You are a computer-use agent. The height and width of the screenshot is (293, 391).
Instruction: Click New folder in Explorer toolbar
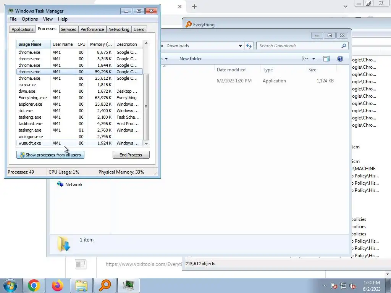pos(191,59)
